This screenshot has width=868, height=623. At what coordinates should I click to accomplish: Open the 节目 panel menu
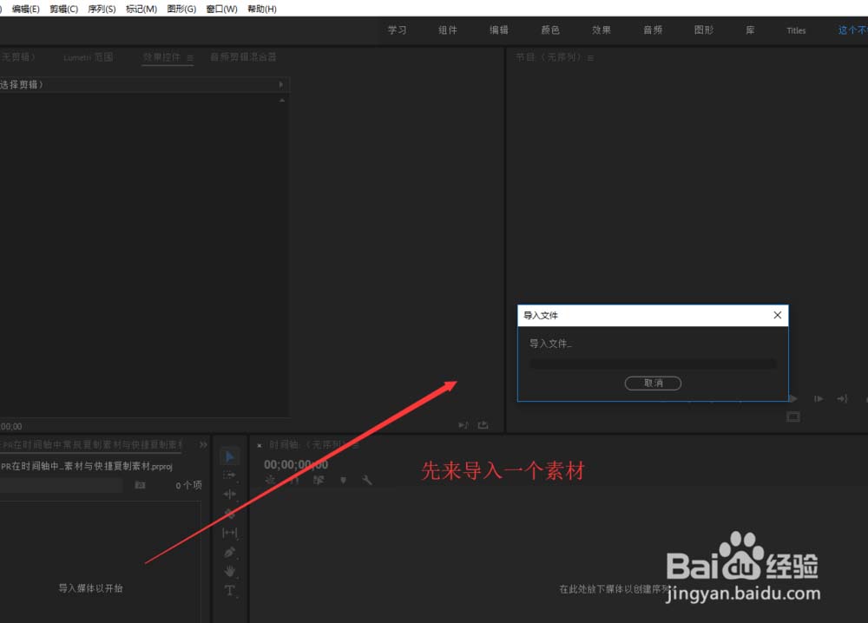click(x=590, y=57)
